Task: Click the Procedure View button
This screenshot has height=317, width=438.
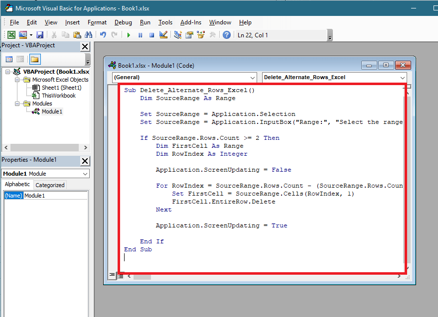Action: 112,276
